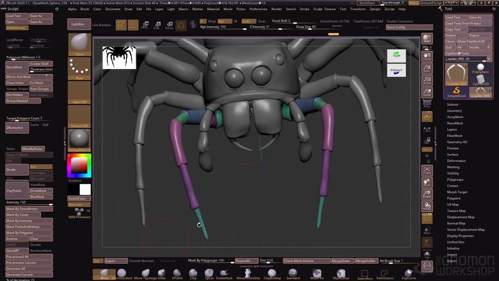499x281 pixels.
Task: Toggle Mirror And Weld
Action: [x=29, y=76]
